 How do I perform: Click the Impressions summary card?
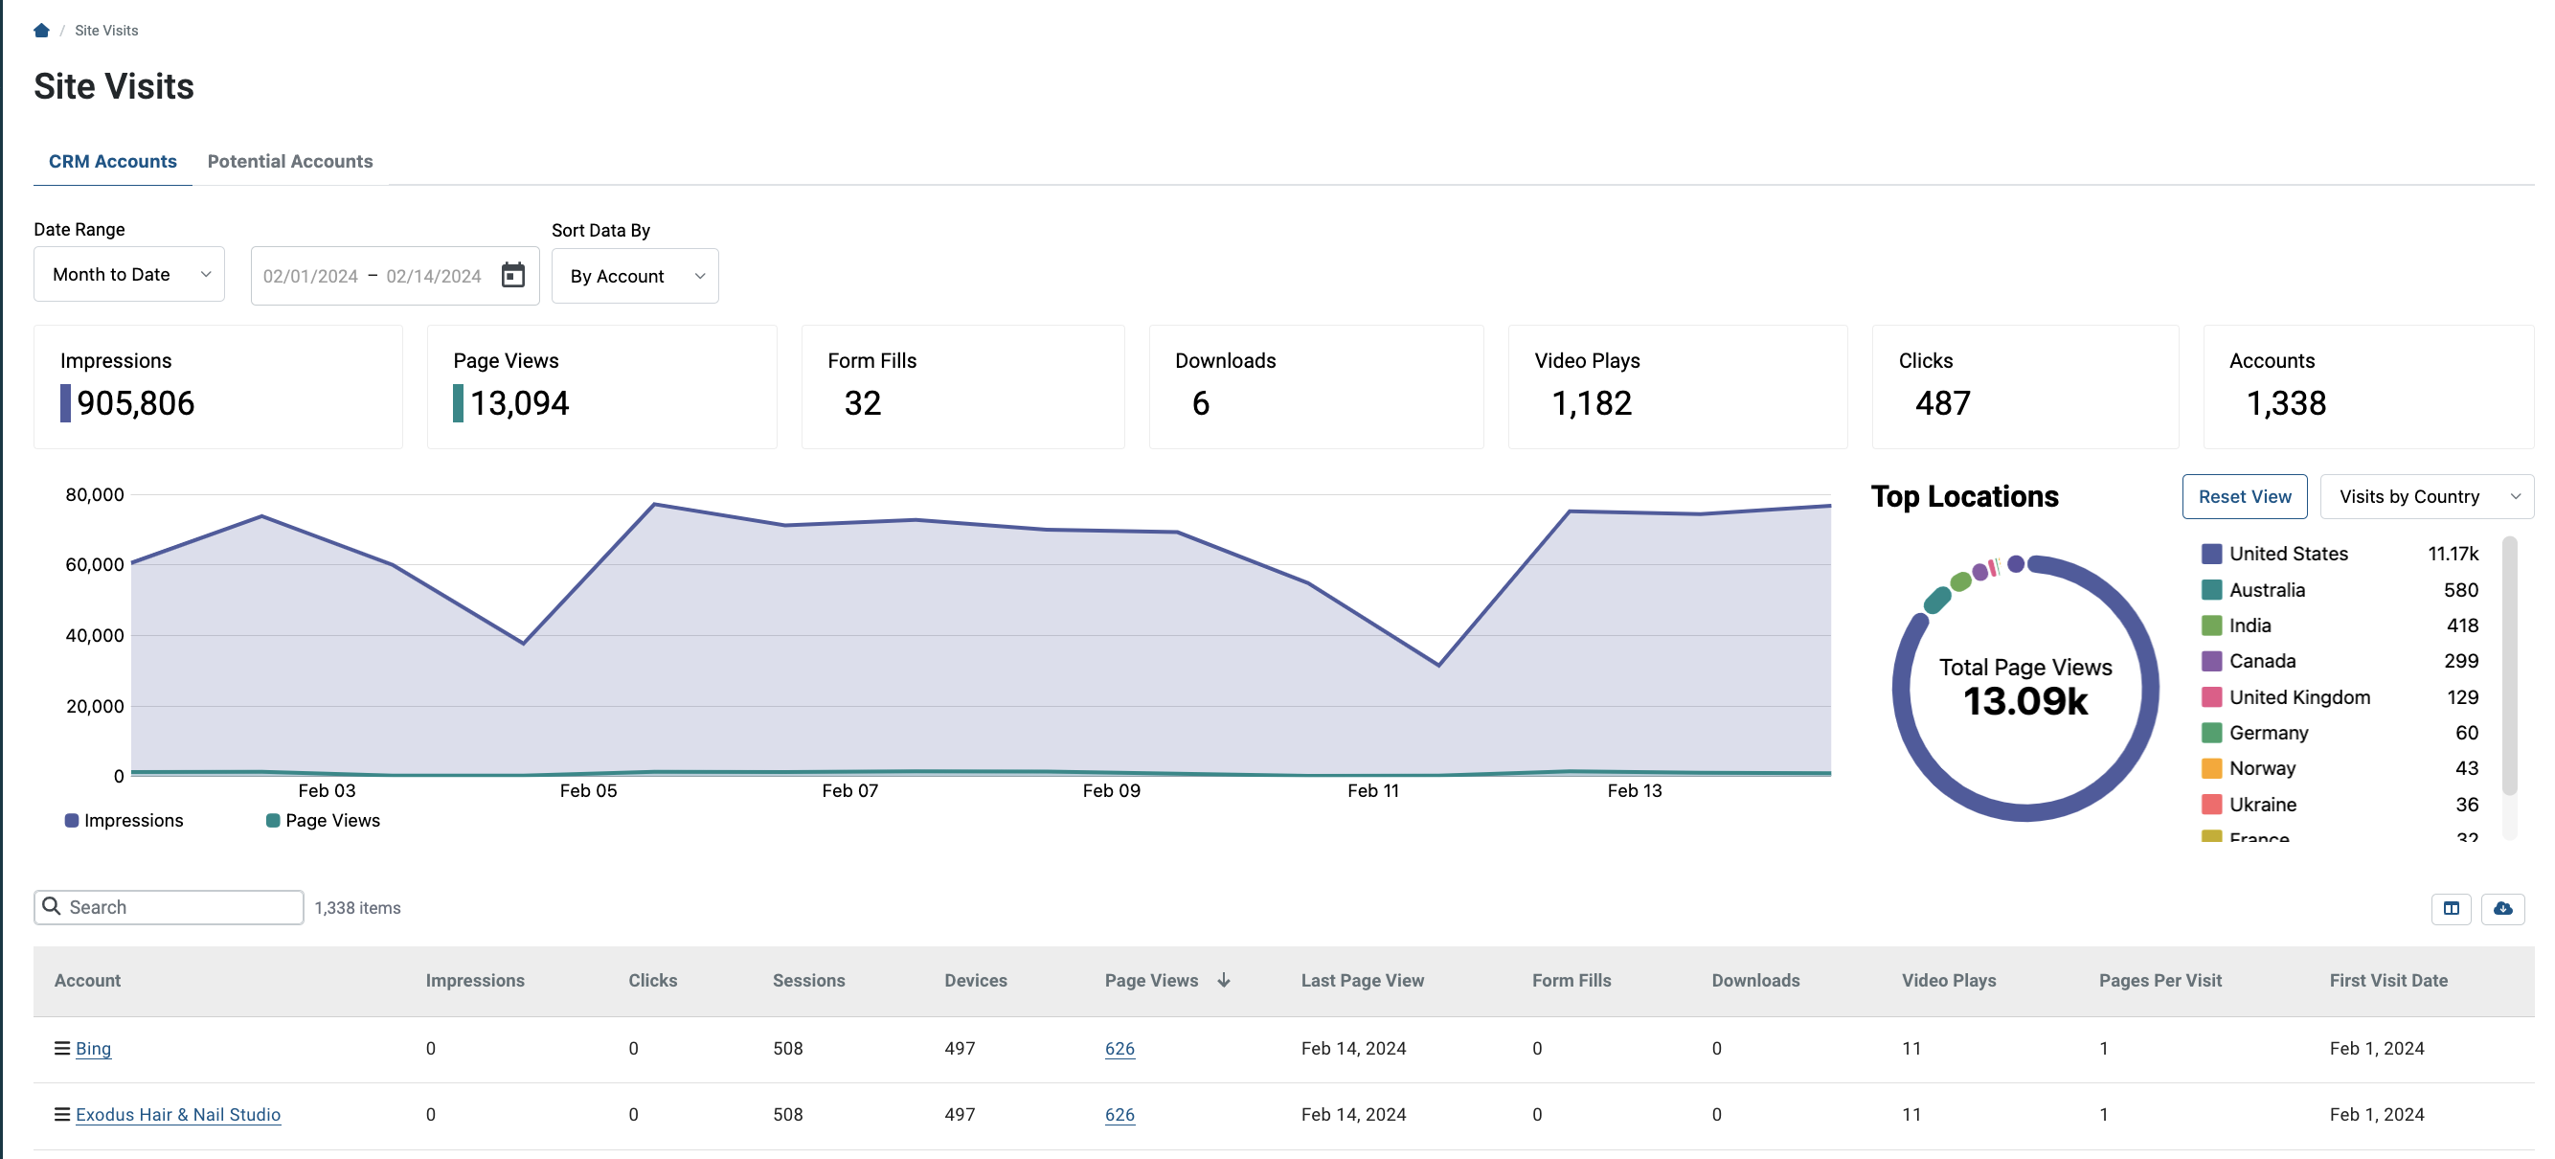pos(218,387)
